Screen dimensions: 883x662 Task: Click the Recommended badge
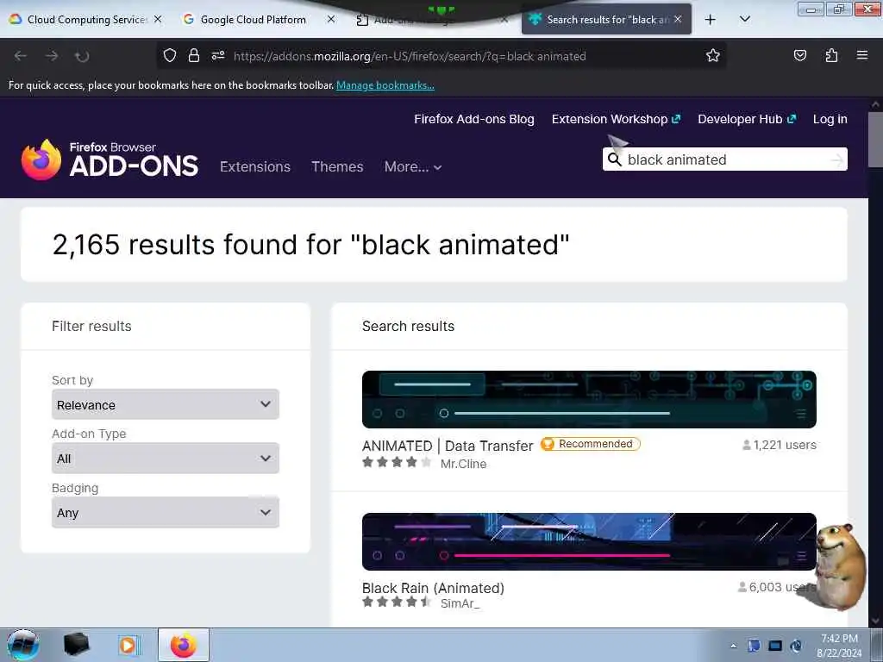590,444
